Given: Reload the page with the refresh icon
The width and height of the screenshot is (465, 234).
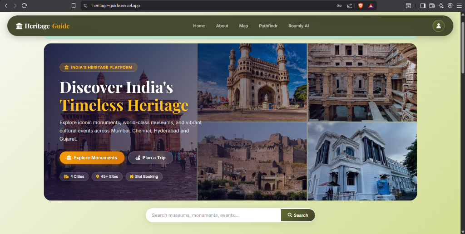Looking at the screenshot, I should tap(25, 5).
